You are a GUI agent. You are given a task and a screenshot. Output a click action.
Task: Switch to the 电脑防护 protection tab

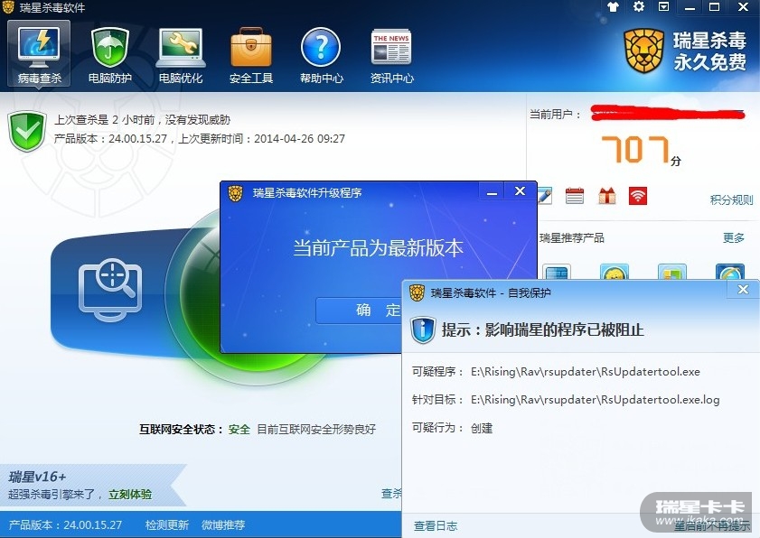point(110,55)
